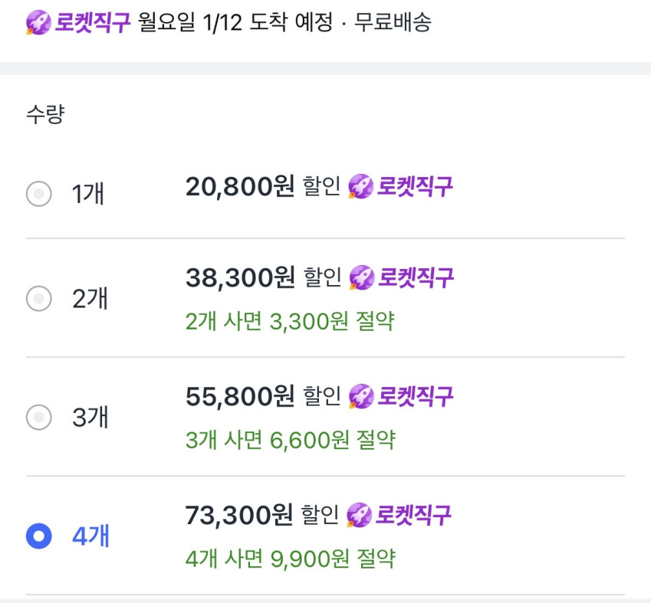Click the rocket icon in the delivery header
The height and width of the screenshot is (603, 651).
38,23
